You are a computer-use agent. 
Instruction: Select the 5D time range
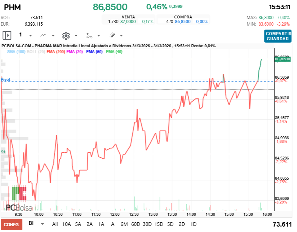[170, 224]
